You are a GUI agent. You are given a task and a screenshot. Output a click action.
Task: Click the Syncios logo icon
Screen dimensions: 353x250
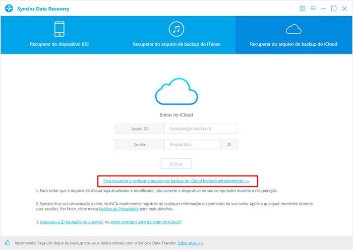click(9, 9)
